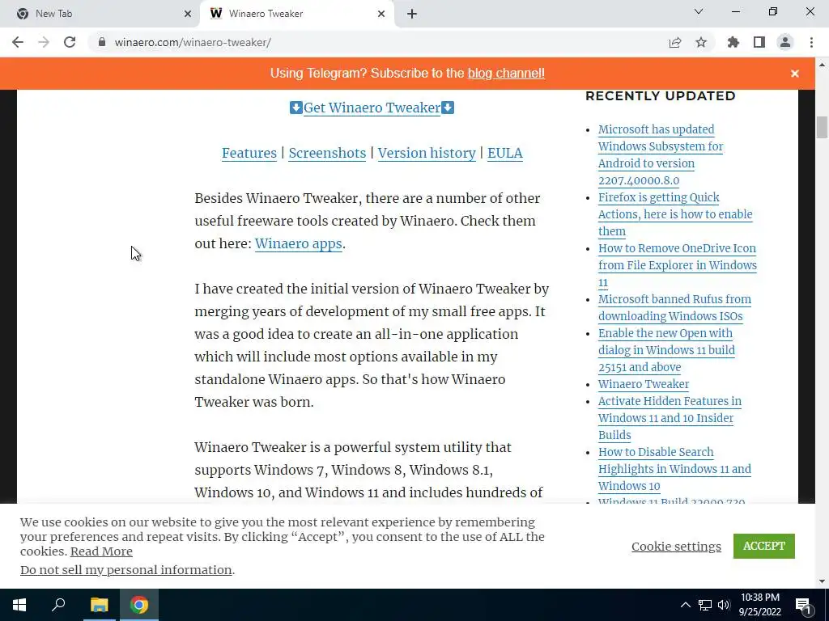Open Disable Search Highlights article link
Viewport: 829px width, 621px height.
674,469
